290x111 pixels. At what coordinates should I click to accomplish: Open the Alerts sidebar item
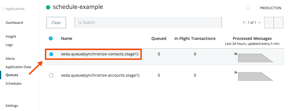coord(10,59)
